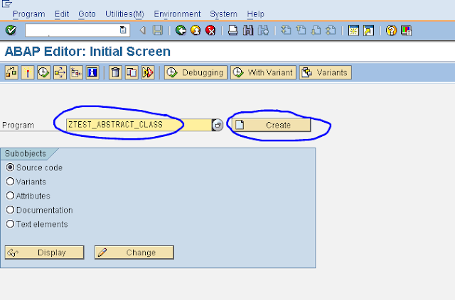Collapse the command field triangle arrow
Viewport: 455px width, 300px height.
[142, 30]
